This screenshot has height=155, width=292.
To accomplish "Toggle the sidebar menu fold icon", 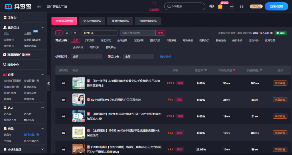I will point(39,6).
